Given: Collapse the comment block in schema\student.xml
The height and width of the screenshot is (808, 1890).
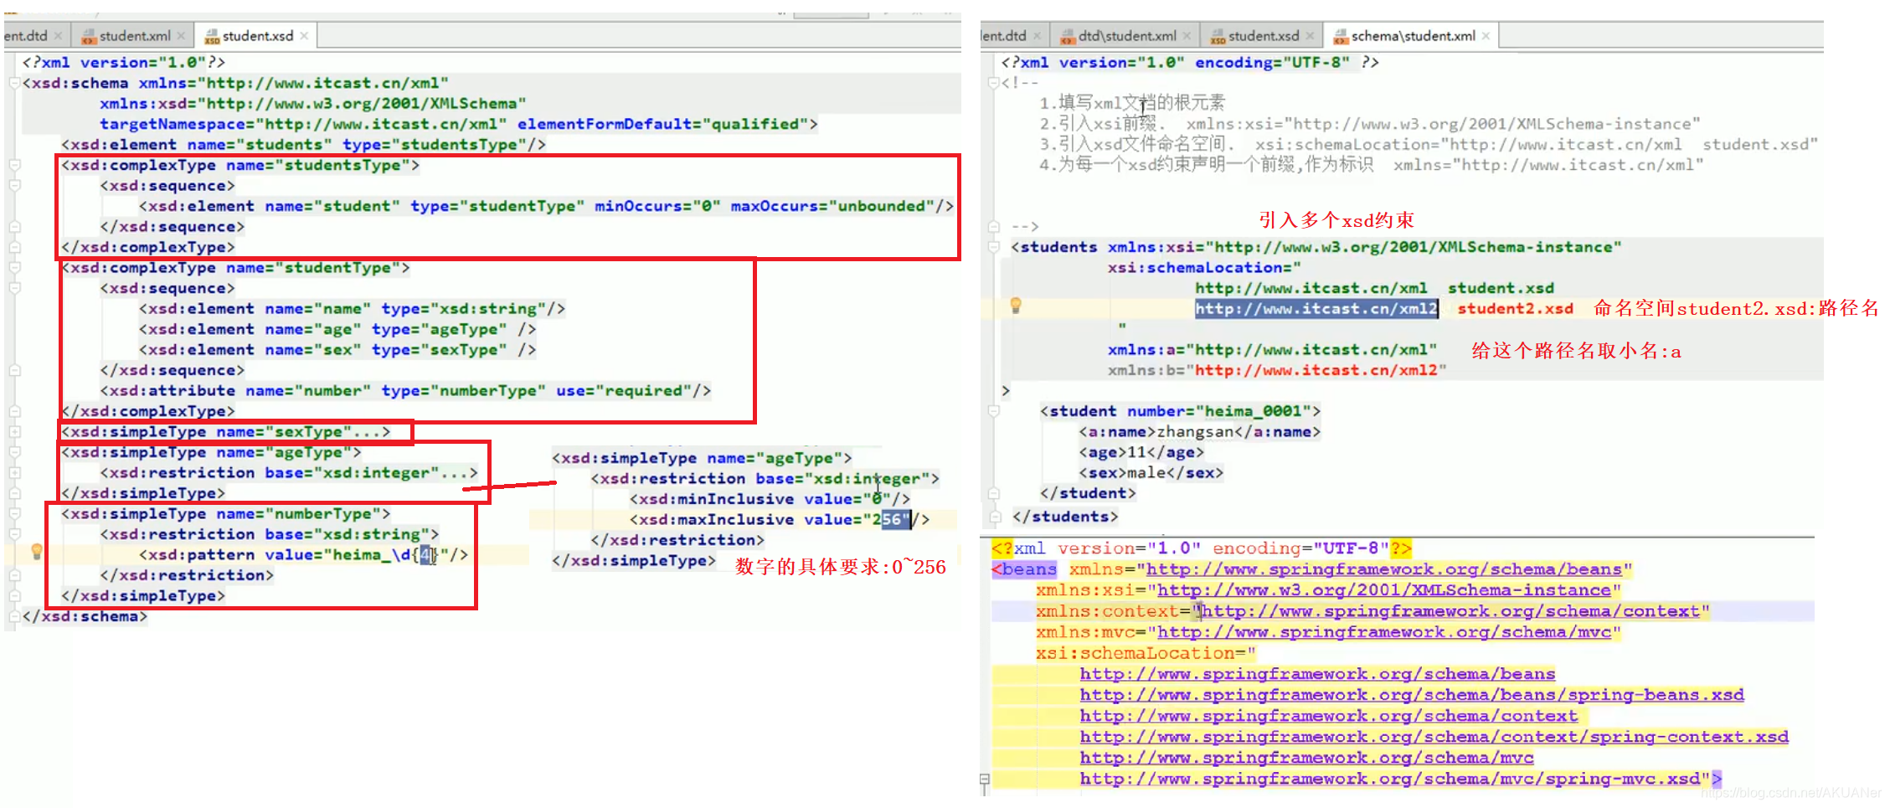Looking at the screenshot, I should coord(993,83).
